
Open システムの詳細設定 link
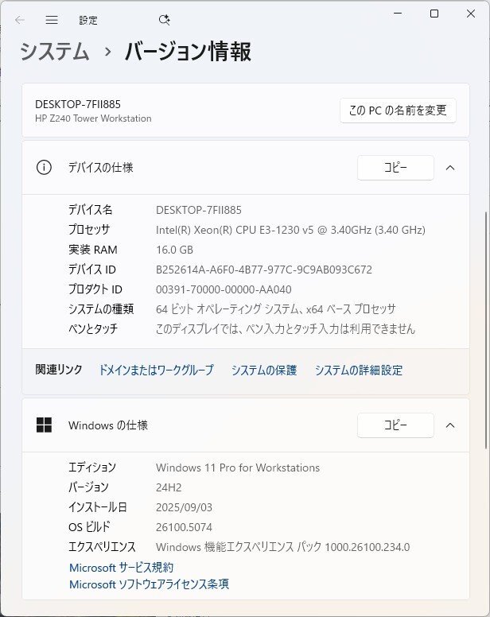pyautogui.click(x=359, y=370)
